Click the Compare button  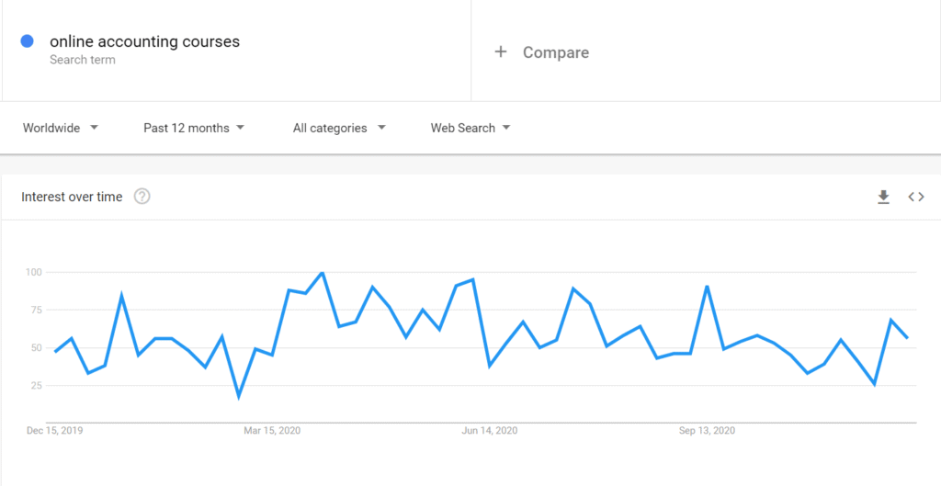click(555, 52)
